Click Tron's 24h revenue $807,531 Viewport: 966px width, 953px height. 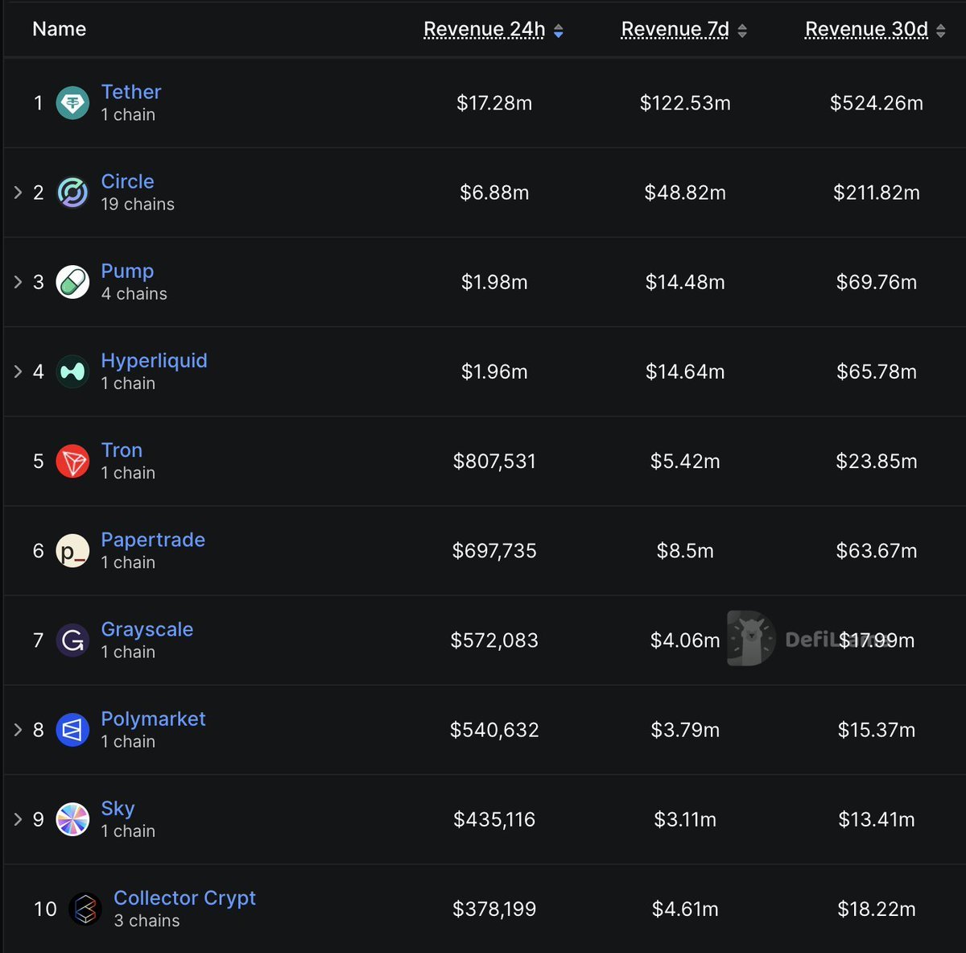(494, 462)
